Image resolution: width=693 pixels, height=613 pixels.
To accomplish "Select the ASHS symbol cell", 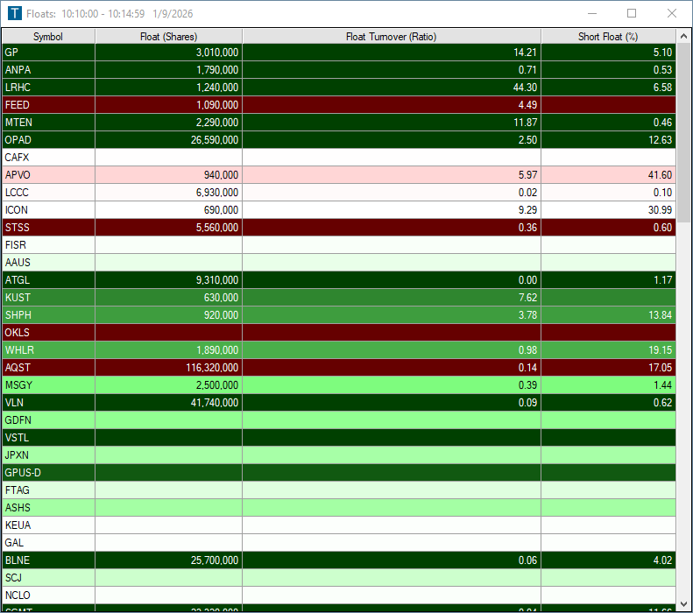I will click(48, 508).
